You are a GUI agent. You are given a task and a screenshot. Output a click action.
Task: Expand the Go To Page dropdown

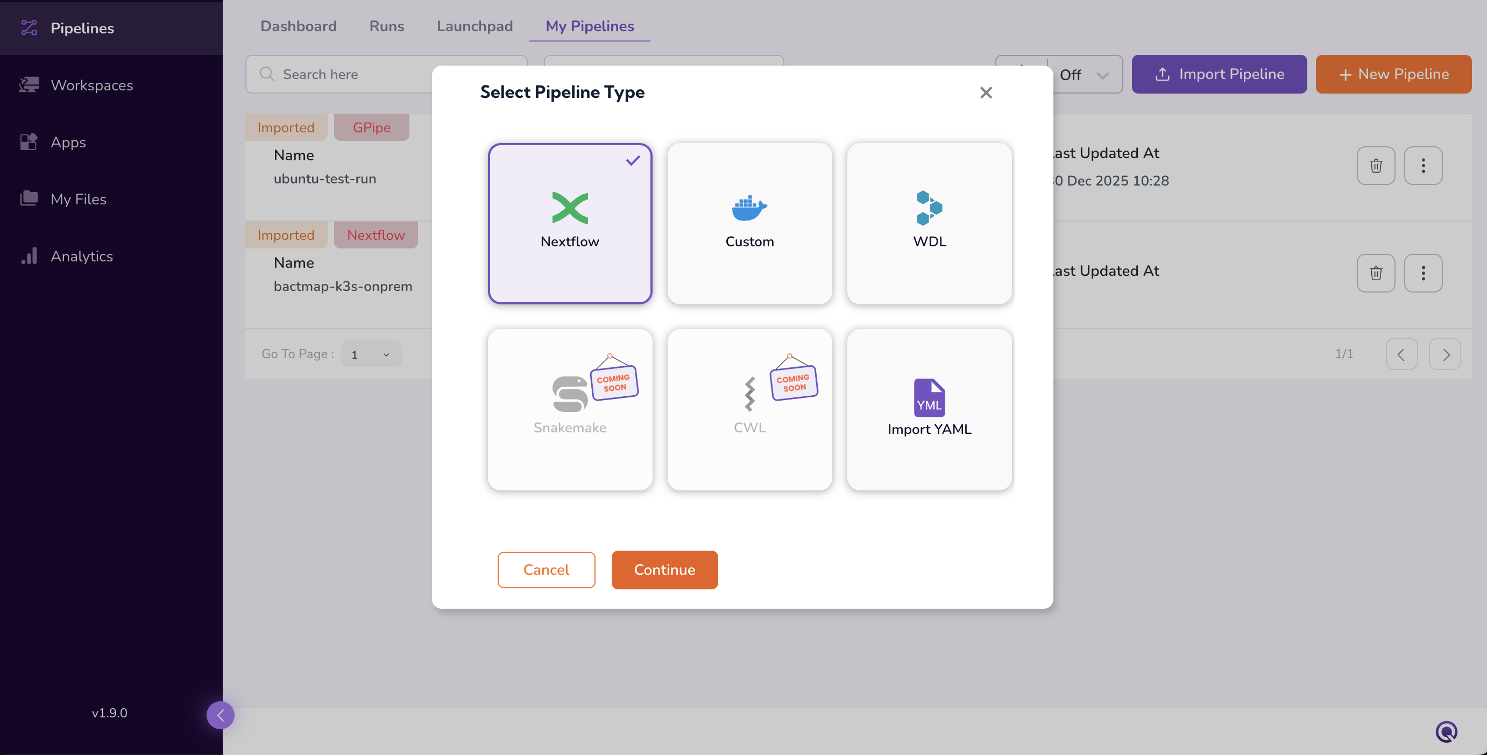371,354
